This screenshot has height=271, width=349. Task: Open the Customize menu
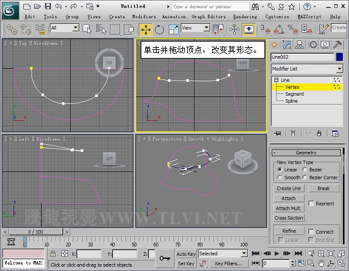(x=277, y=16)
